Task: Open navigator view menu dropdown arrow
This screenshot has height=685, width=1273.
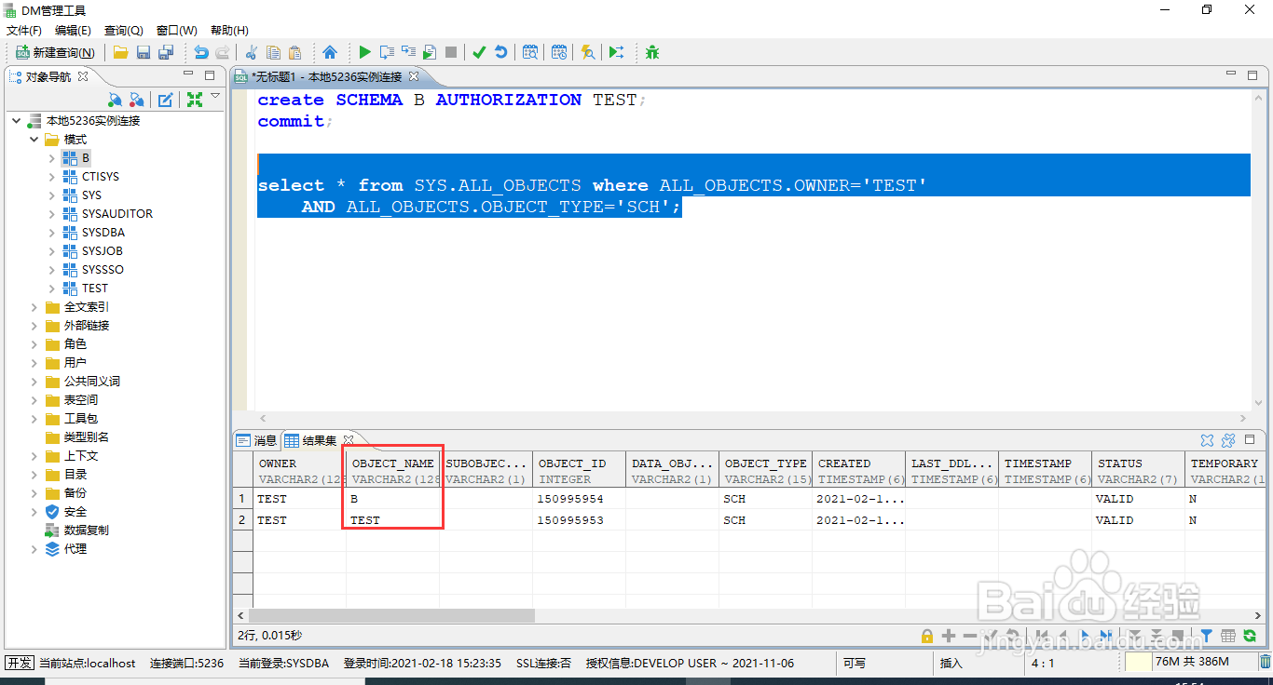Action: coord(215,96)
